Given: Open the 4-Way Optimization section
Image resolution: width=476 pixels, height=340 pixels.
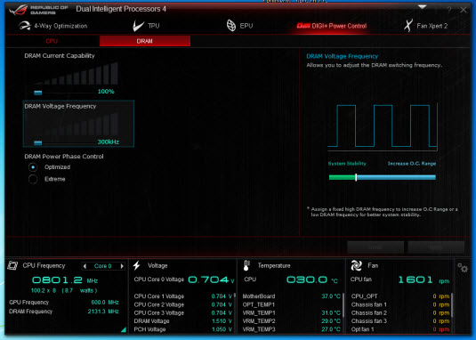Looking at the screenshot, I should click(x=53, y=26).
